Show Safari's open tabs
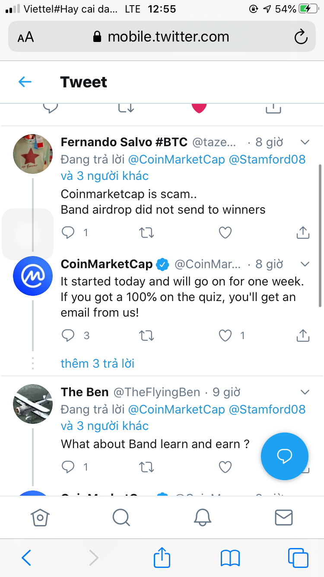 click(x=298, y=558)
